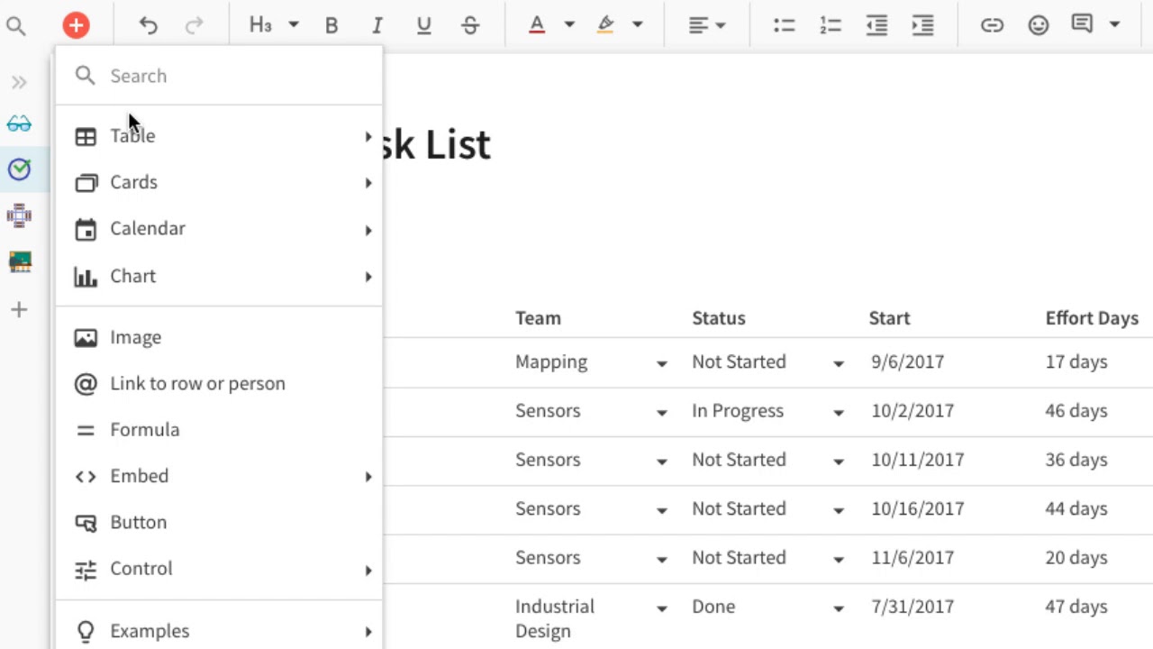1153x649 pixels.
Task: Apply bulleted list formatting
Action: coord(785,25)
